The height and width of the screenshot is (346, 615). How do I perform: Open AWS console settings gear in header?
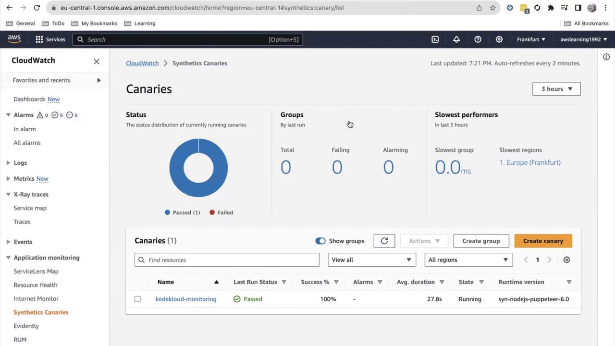click(499, 39)
